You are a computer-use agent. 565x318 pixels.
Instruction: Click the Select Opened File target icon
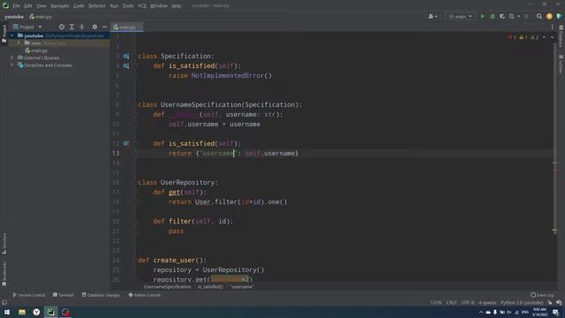pyautogui.click(x=62, y=26)
